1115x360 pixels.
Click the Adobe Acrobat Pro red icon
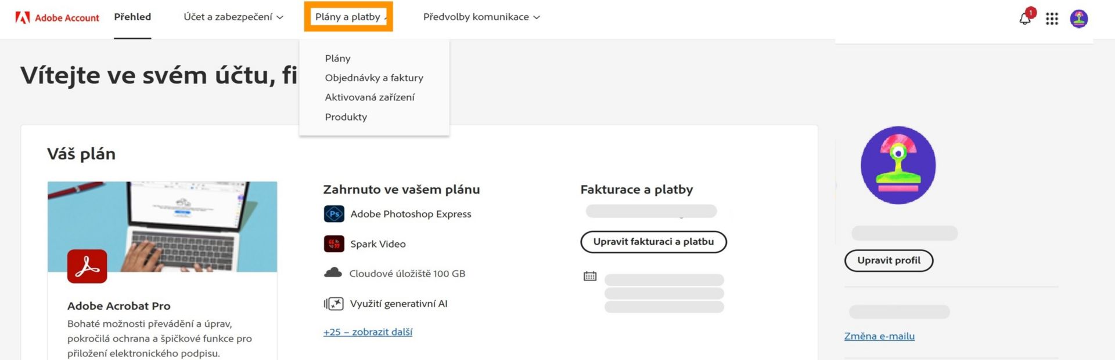(x=87, y=266)
